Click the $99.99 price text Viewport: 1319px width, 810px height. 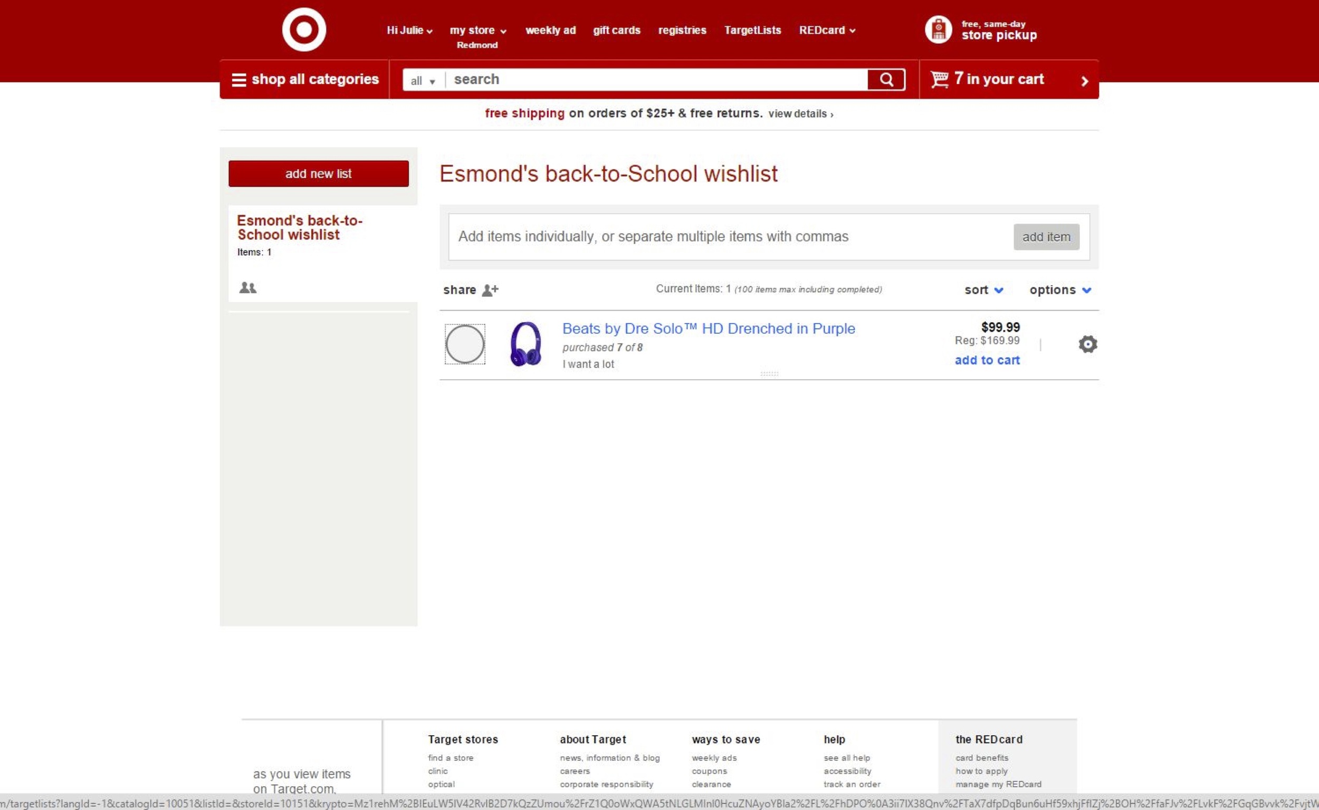coord(1000,327)
